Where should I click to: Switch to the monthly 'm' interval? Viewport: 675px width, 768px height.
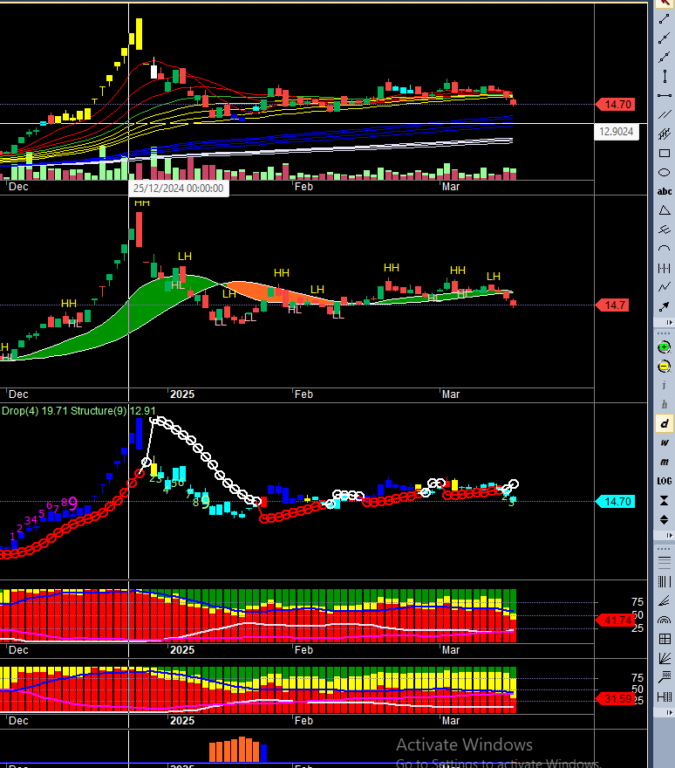click(664, 462)
